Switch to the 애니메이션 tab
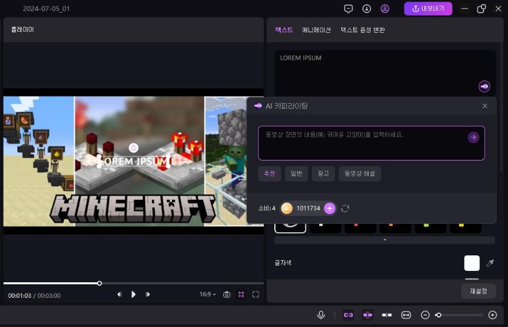This screenshot has width=508, height=327. [x=316, y=30]
